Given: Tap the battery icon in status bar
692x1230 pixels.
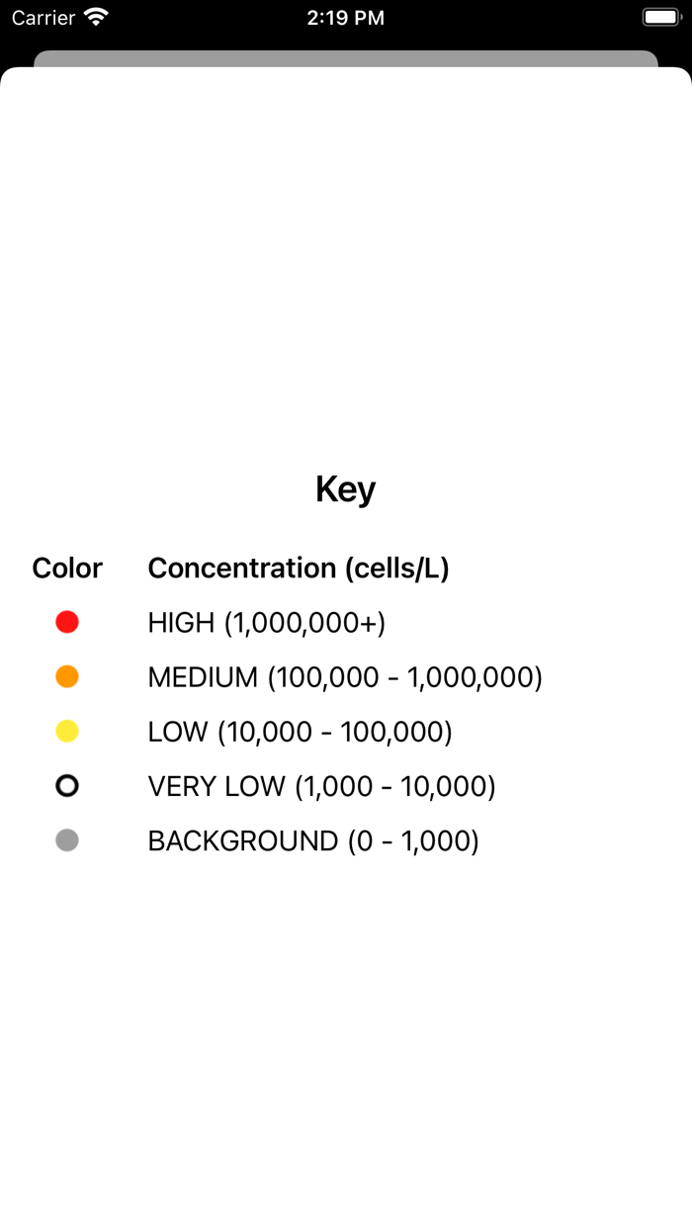Looking at the screenshot, I should click(x=659, y=17).
